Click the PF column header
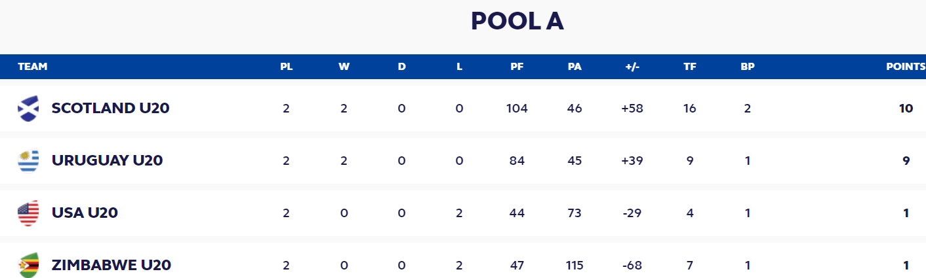 pos(517,67)
